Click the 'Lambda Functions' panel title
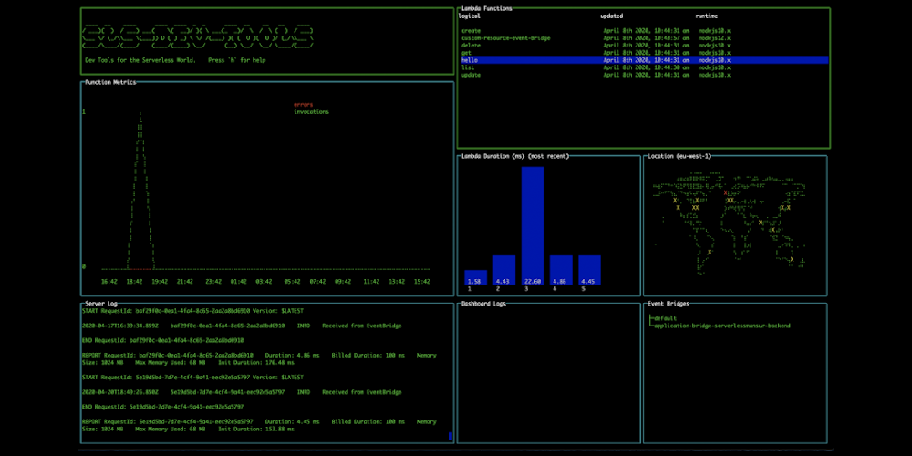 pyautogui.click(x=487, y=9)
